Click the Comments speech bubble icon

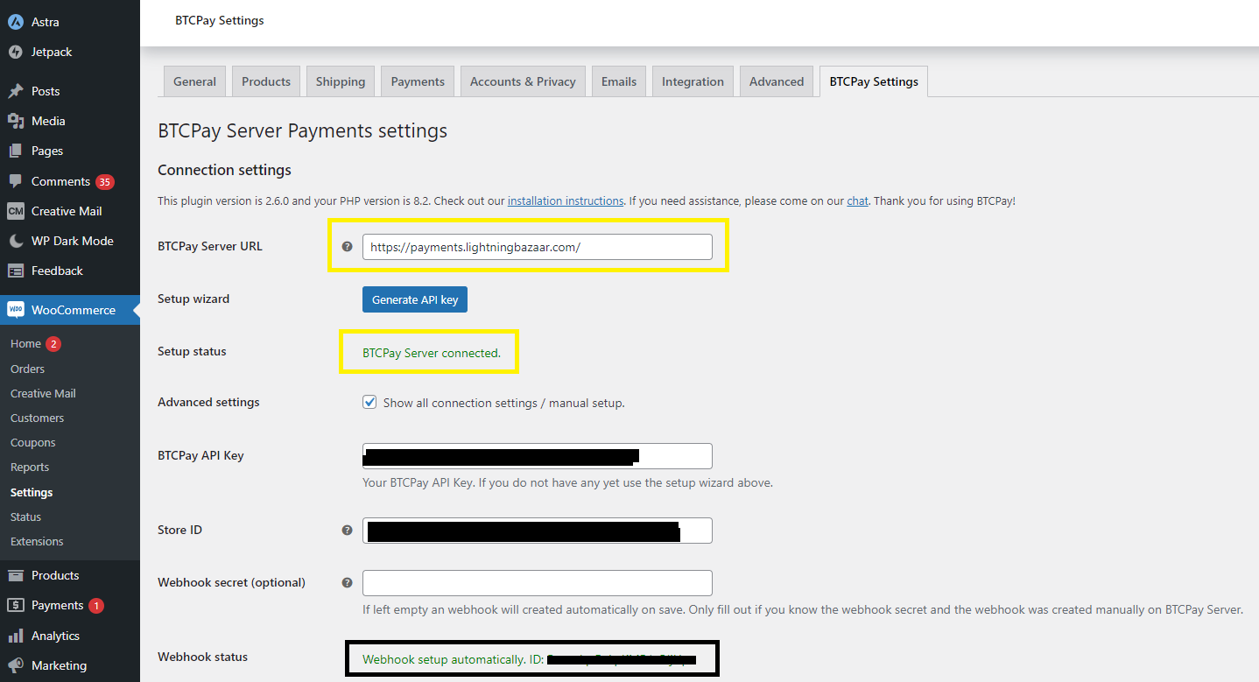15,181
